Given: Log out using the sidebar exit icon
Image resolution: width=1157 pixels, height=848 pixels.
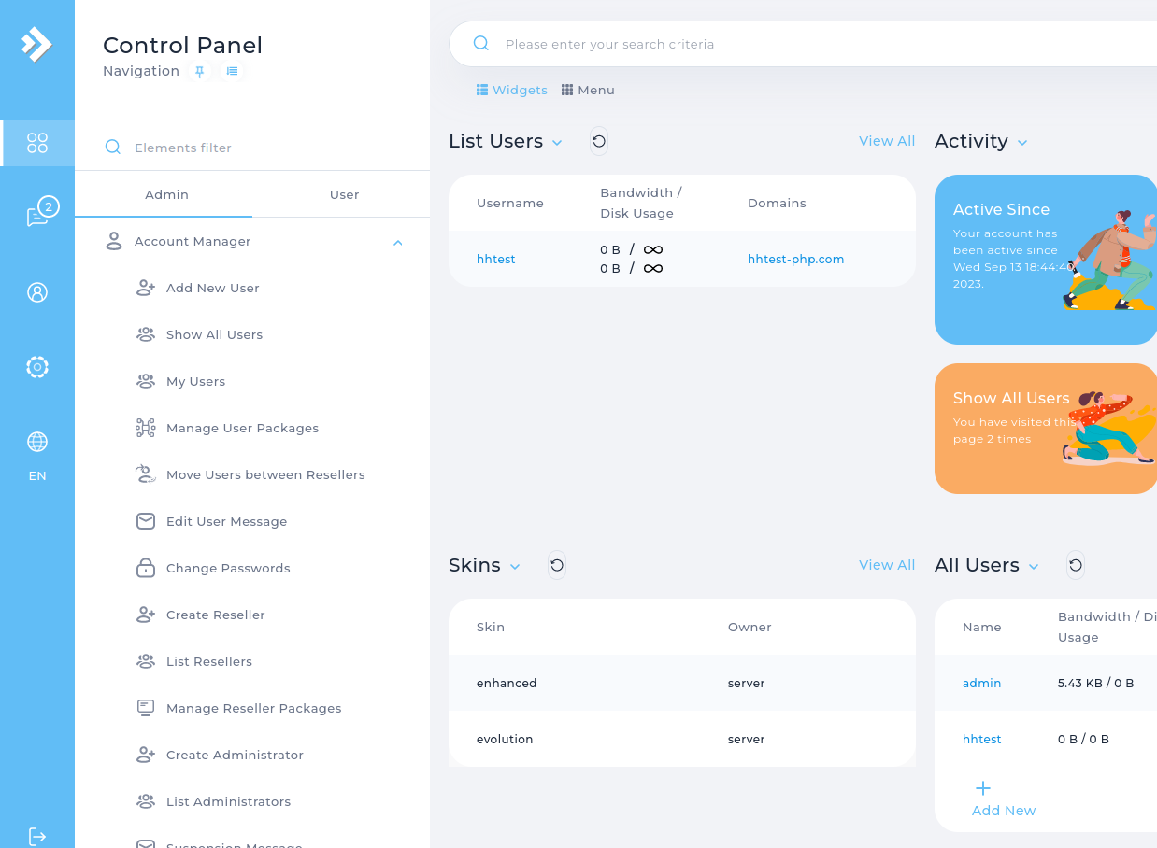Looking at the screenshot, I should click(37, 836).
